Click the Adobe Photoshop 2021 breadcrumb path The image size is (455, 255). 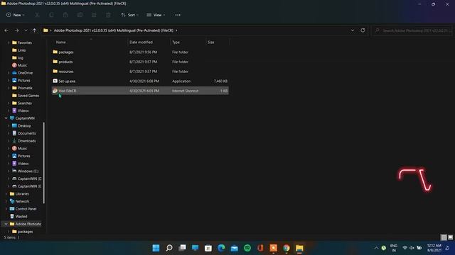(114, 30)
